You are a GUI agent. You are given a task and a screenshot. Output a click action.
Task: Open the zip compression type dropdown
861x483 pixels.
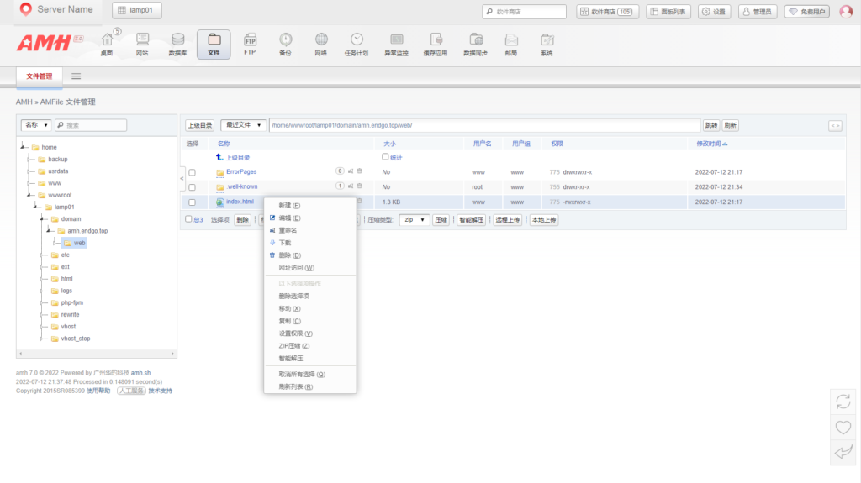414,219
